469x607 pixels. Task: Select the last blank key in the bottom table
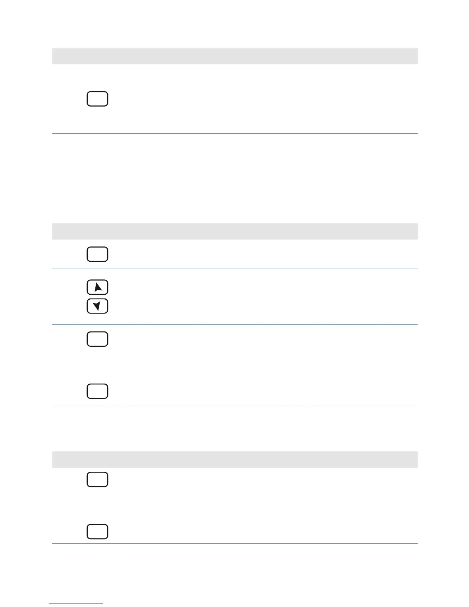point(98,532)
